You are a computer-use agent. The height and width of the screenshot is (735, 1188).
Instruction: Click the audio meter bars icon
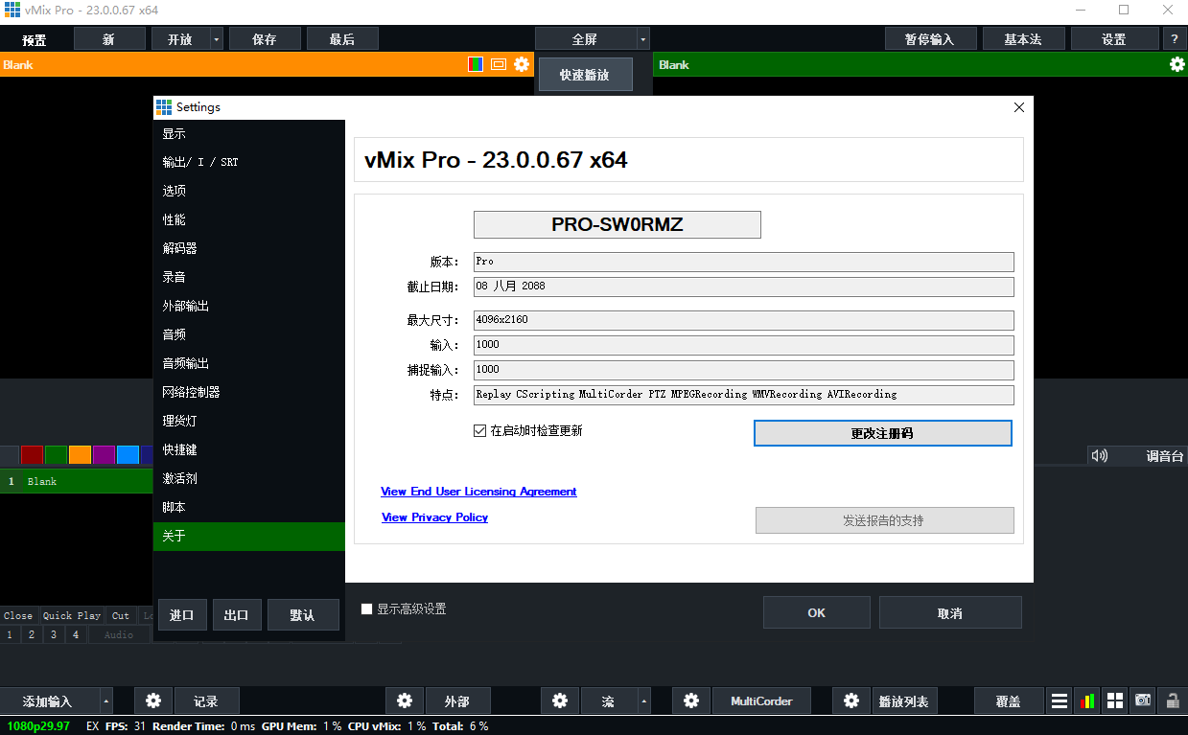[x=1087, y=701]
